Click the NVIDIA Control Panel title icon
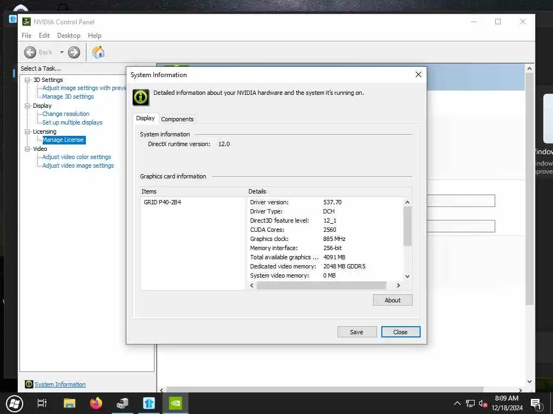This screenshot has width=553, height=414. point(26,22)
